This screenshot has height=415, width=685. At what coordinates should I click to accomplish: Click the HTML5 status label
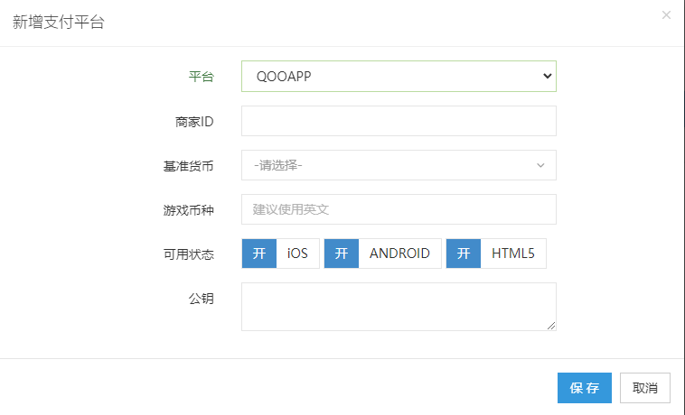[x=512, y=254]
